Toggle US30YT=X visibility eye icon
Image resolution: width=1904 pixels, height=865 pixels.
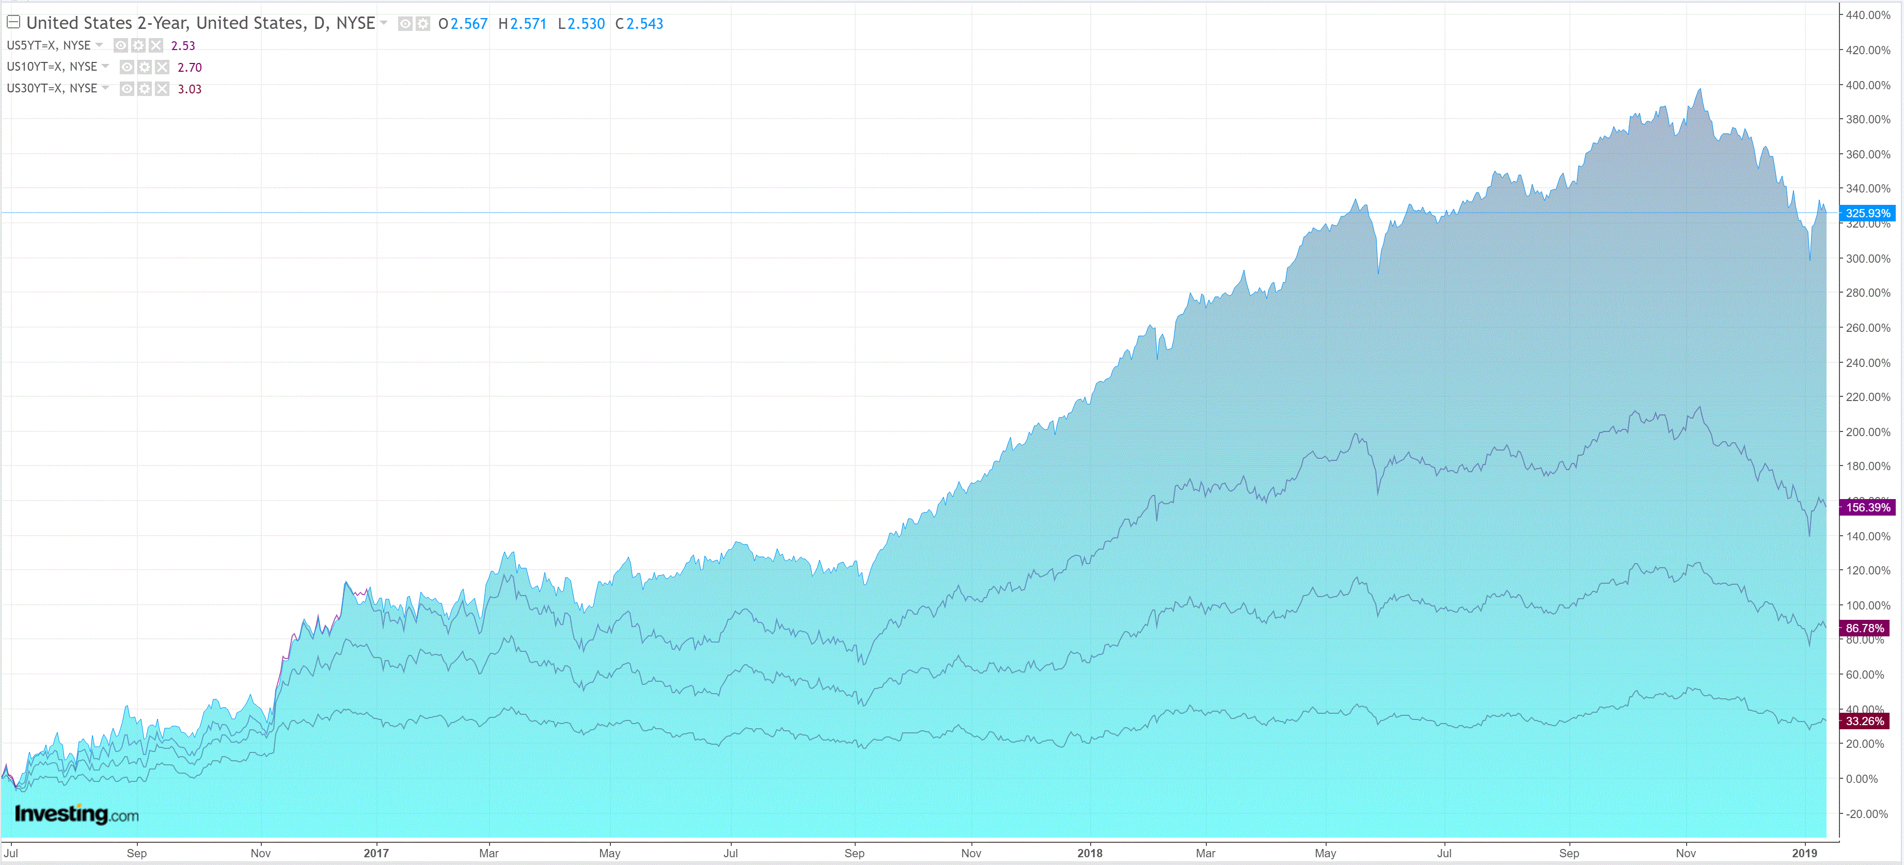127,89
